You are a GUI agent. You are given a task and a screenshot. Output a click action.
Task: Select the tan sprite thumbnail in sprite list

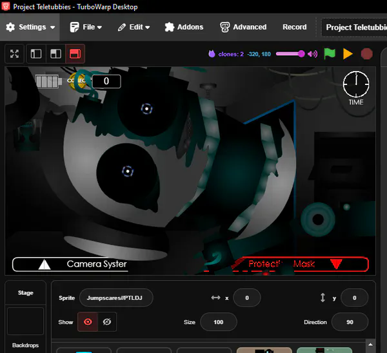point(264,350)
